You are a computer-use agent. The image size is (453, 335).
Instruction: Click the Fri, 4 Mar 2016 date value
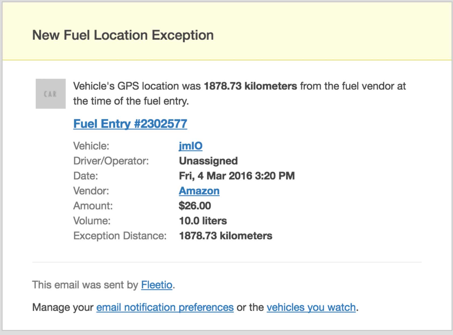(x=237, y=176)
